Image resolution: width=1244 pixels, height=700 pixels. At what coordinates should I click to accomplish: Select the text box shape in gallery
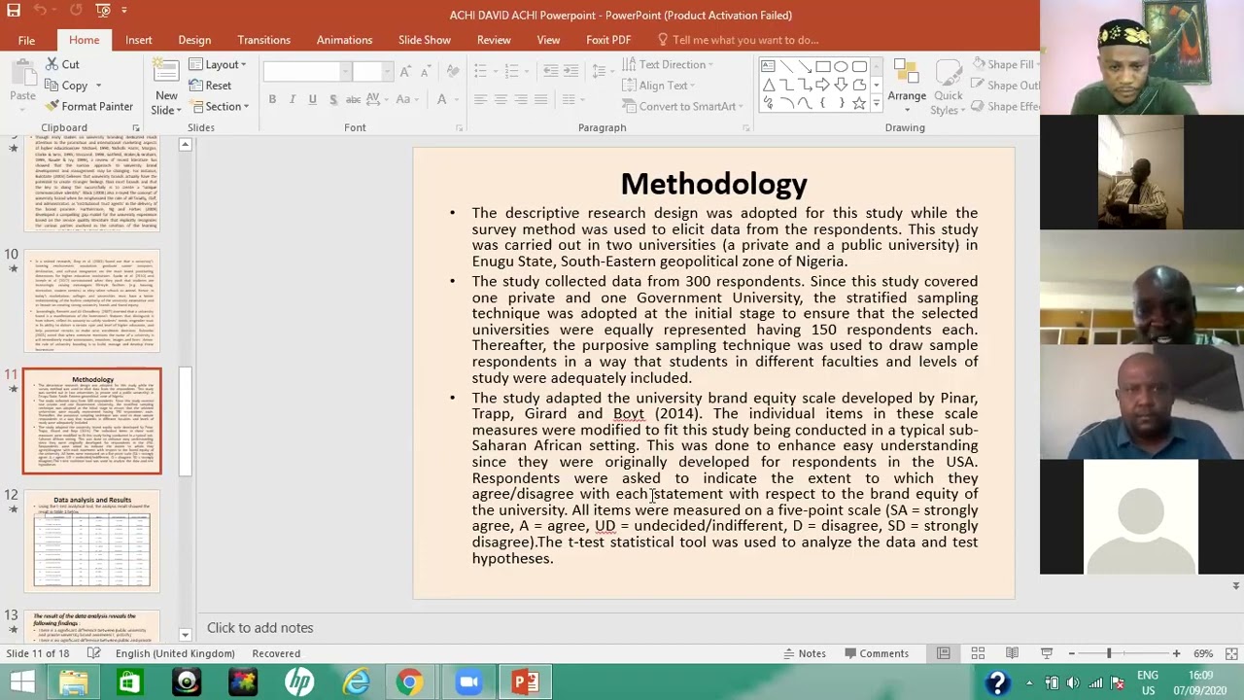768,66
